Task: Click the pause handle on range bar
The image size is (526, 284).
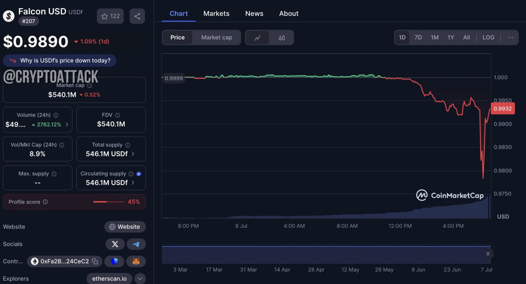Action: coord(488,254)
